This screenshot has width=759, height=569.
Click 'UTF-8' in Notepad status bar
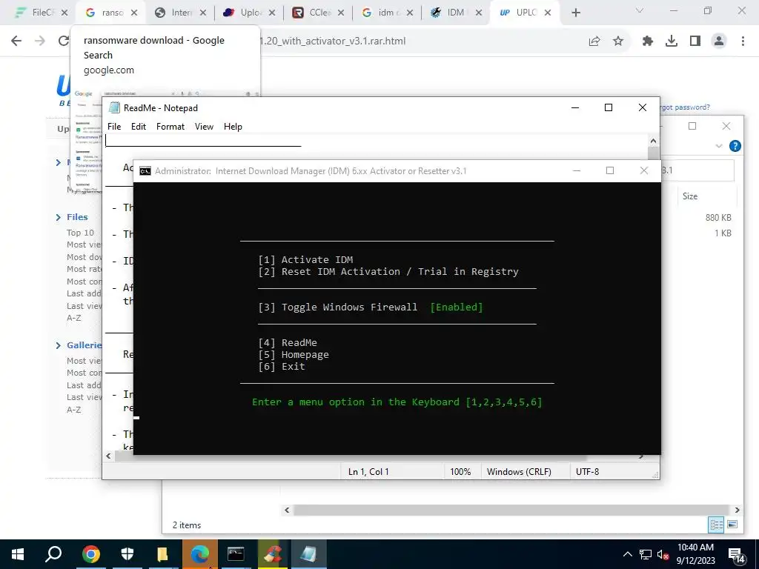[x=587, y=472]
